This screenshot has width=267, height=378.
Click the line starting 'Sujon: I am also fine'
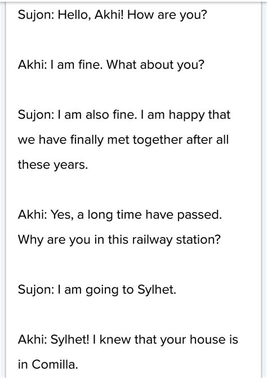[x=124, y=115]
